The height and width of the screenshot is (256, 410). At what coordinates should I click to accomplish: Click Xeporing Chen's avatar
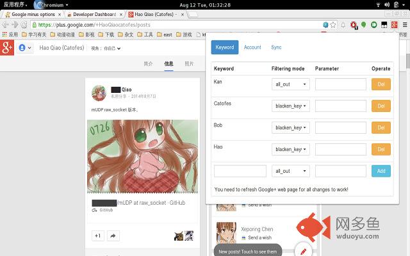[x=226, y=233]
